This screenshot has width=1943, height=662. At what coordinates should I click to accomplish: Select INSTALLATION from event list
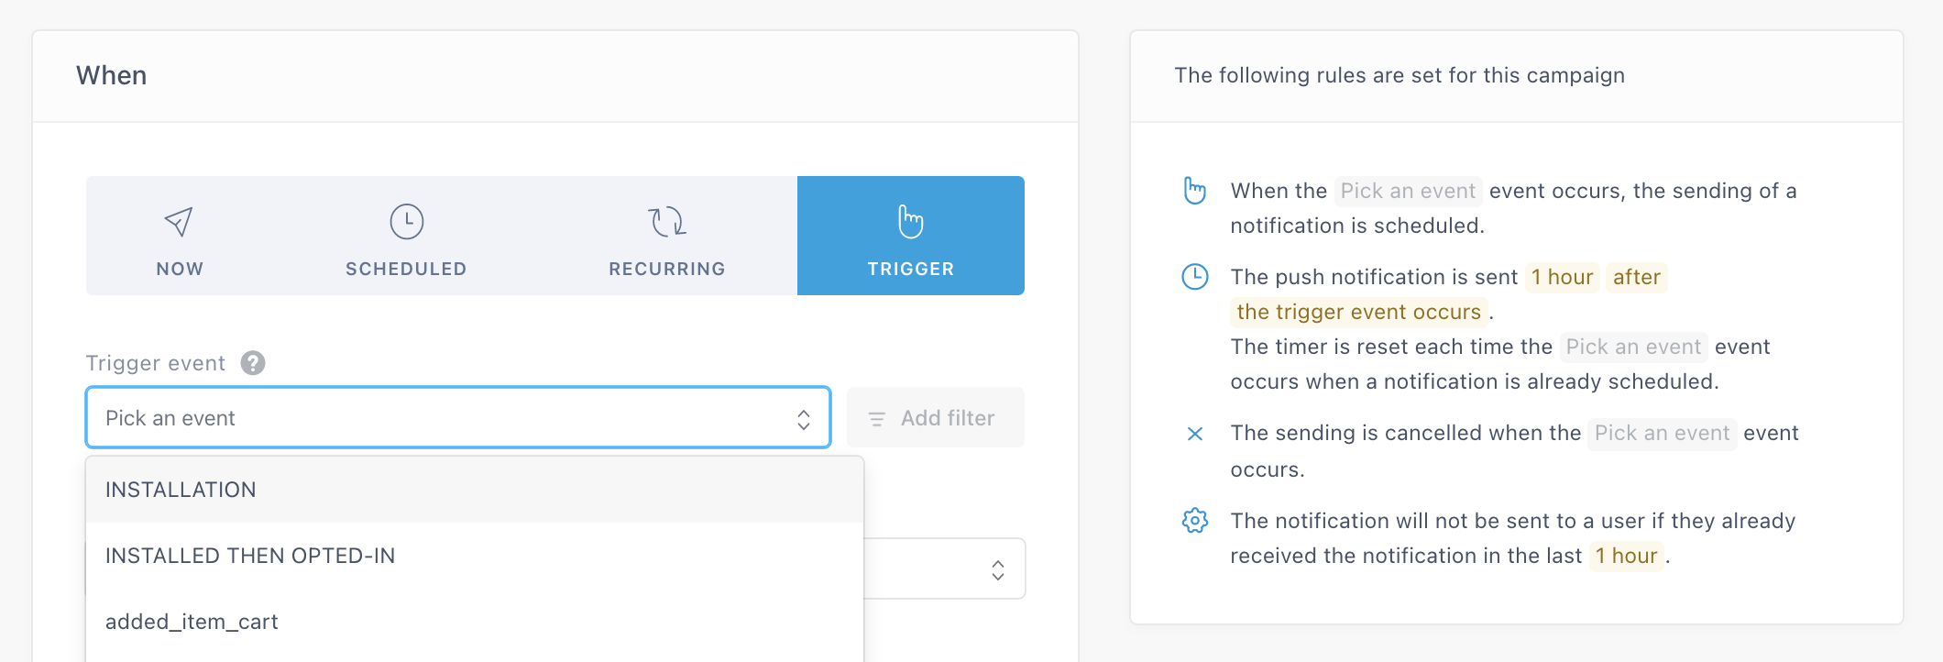click(181, 490)
